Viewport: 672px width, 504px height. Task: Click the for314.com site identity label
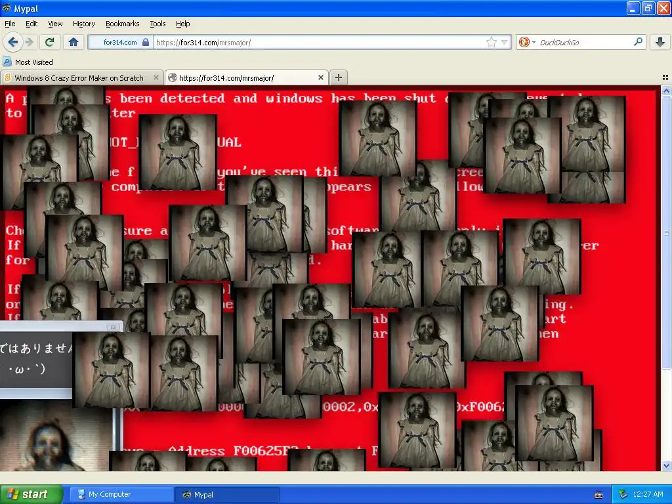pyautogui.click(x=120, y=42)
